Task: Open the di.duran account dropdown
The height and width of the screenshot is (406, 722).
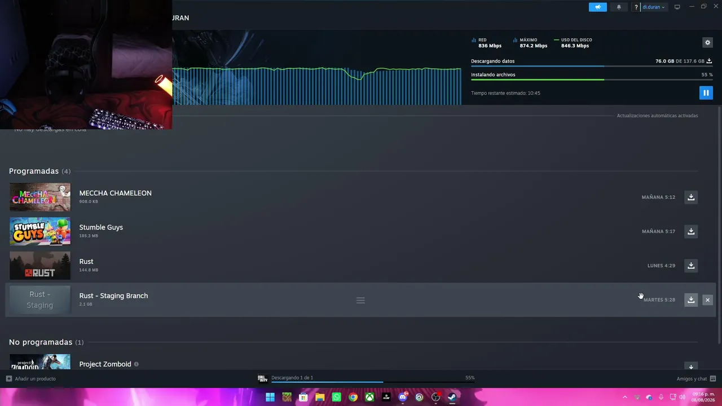Action: pyautogui.click(x=654, y=7)
